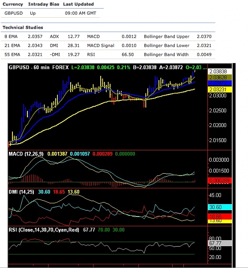Select the 21 EMA label

pos(12,45)
